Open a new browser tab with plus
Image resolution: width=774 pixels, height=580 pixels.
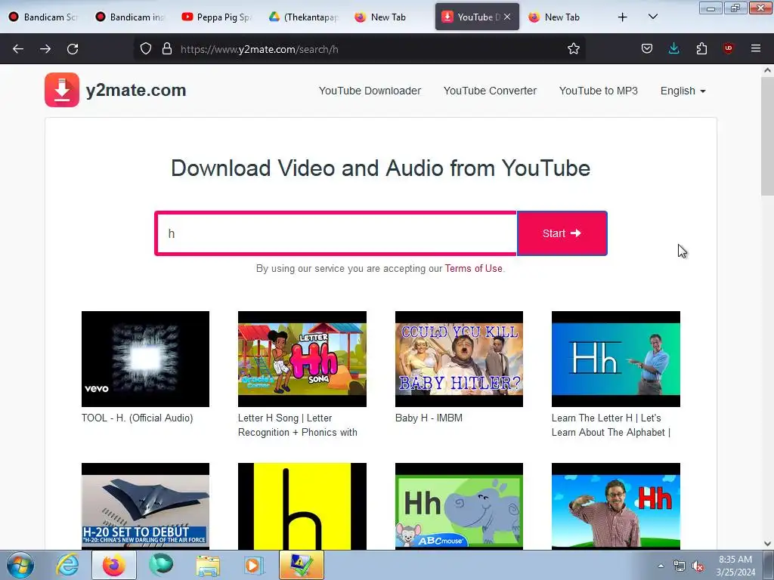pyautogui.click(x=623, y=17)
